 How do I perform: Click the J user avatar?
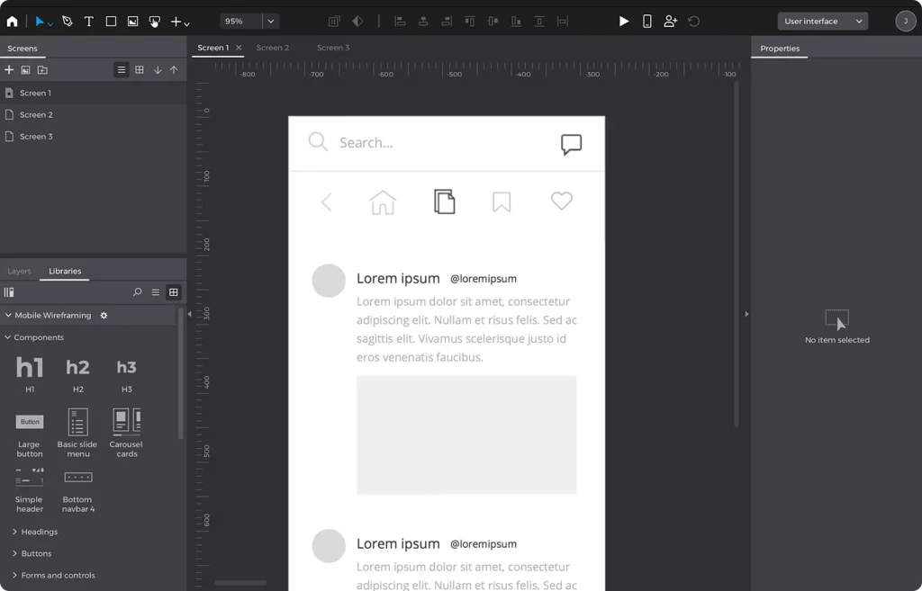tap(906, 22)
